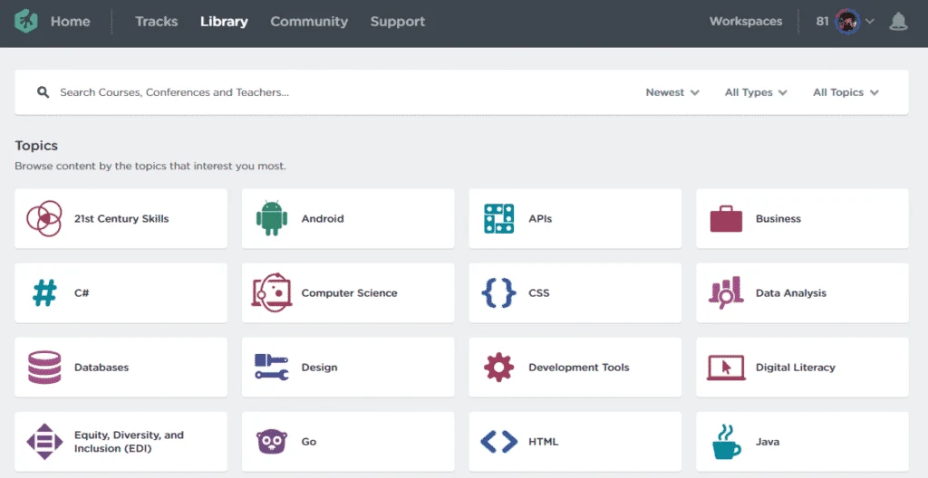Screen dimensions: 928x478
Task: Click the Design brush and wrench icon
Action: (x=272, y=367)
